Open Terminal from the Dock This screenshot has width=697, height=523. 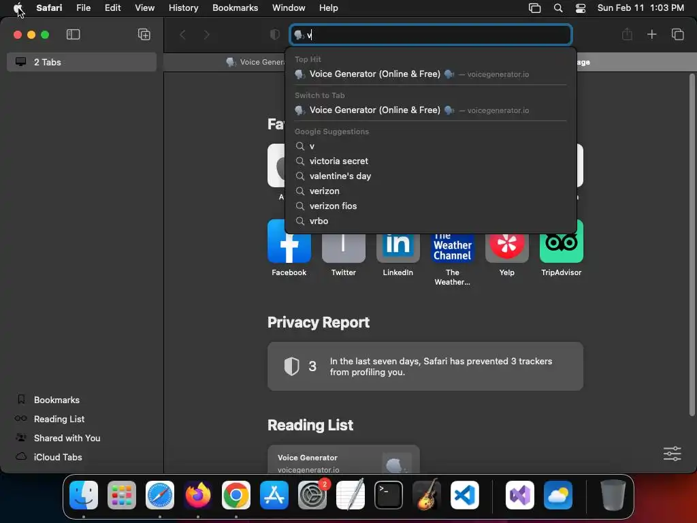pyautogui.click(x=389, y=495)
